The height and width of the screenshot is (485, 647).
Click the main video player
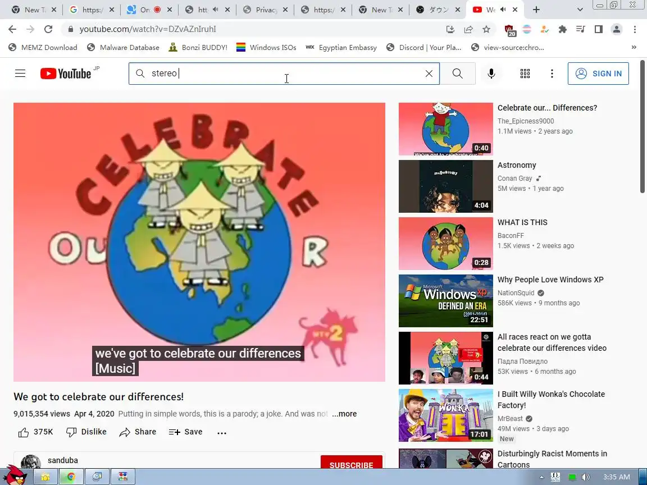click(199, 242)
